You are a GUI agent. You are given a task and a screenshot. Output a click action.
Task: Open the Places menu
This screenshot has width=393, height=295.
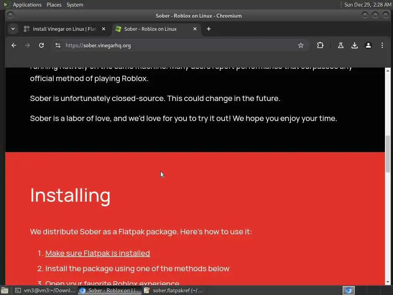[54, 5]
